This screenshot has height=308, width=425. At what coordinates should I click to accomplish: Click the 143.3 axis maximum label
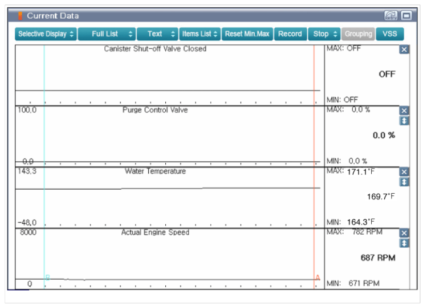tap(27, 172)
